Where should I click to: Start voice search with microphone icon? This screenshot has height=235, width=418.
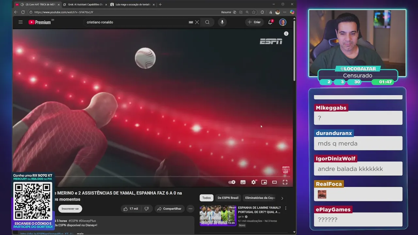222,22
